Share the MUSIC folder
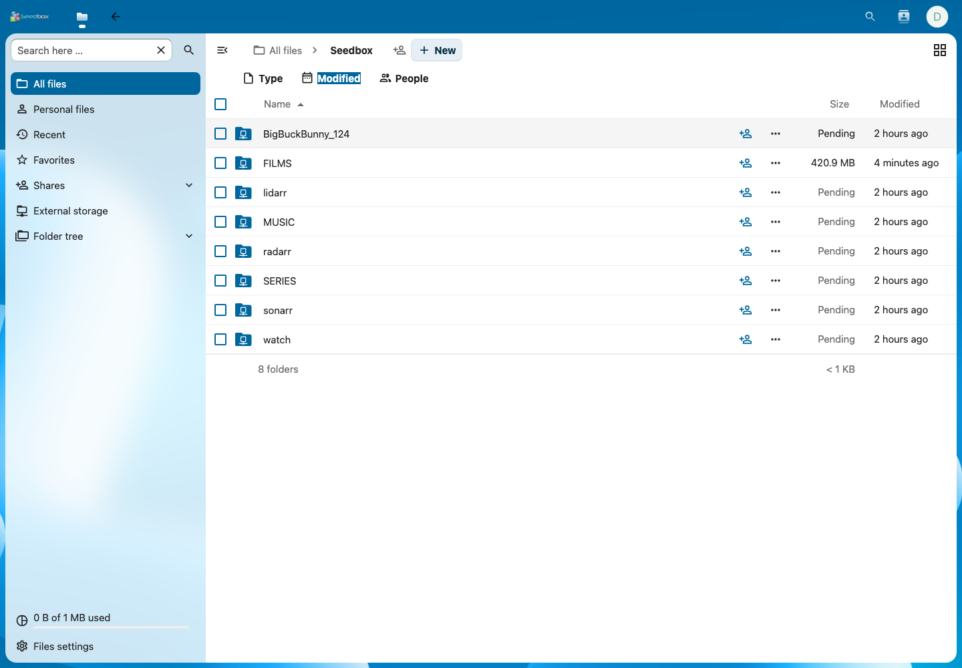962x668 pixels. 746,222
